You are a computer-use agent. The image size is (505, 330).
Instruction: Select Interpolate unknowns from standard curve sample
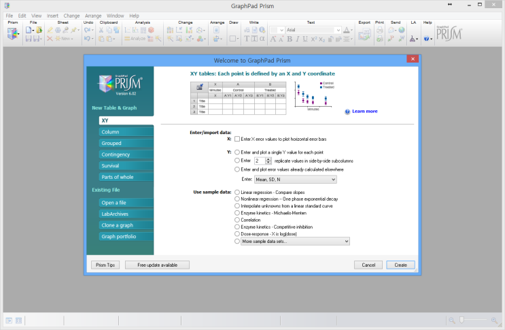pyautogui.click(x=237, y=206)
